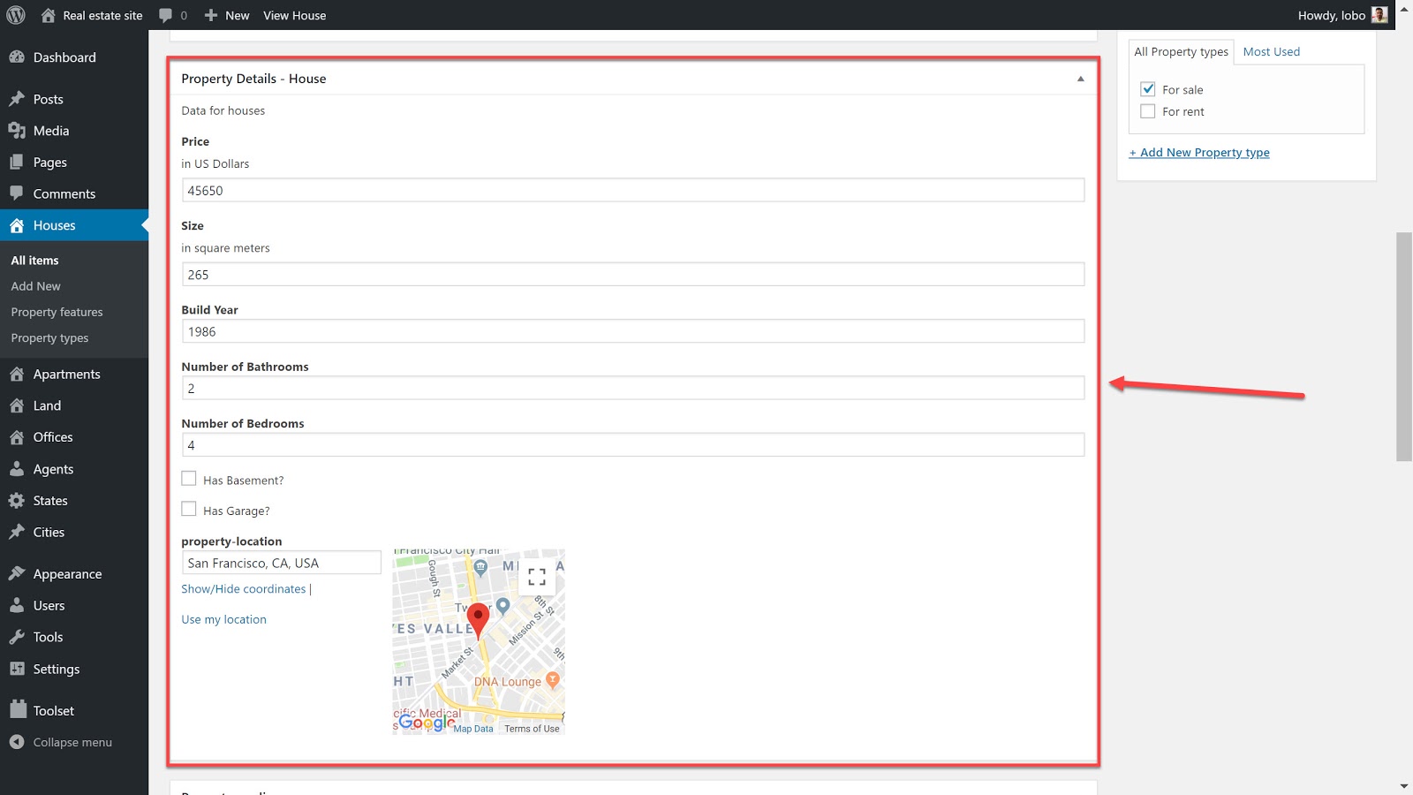Uncheck the For sale property type
Viewport: 1413px width, 795px height.
1148,89
